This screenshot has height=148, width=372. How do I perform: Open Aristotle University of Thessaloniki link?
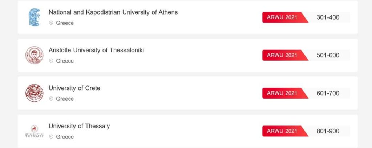pos(96,50)
